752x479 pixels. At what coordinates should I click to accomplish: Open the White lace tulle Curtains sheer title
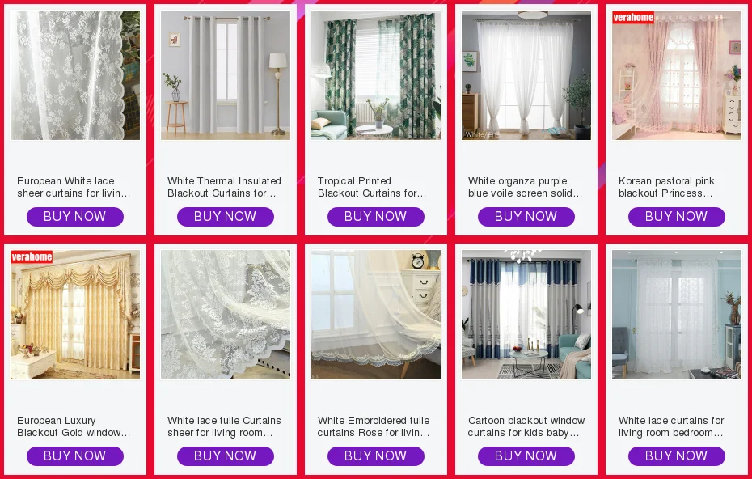pyautogui.click(x=224, y=426)
